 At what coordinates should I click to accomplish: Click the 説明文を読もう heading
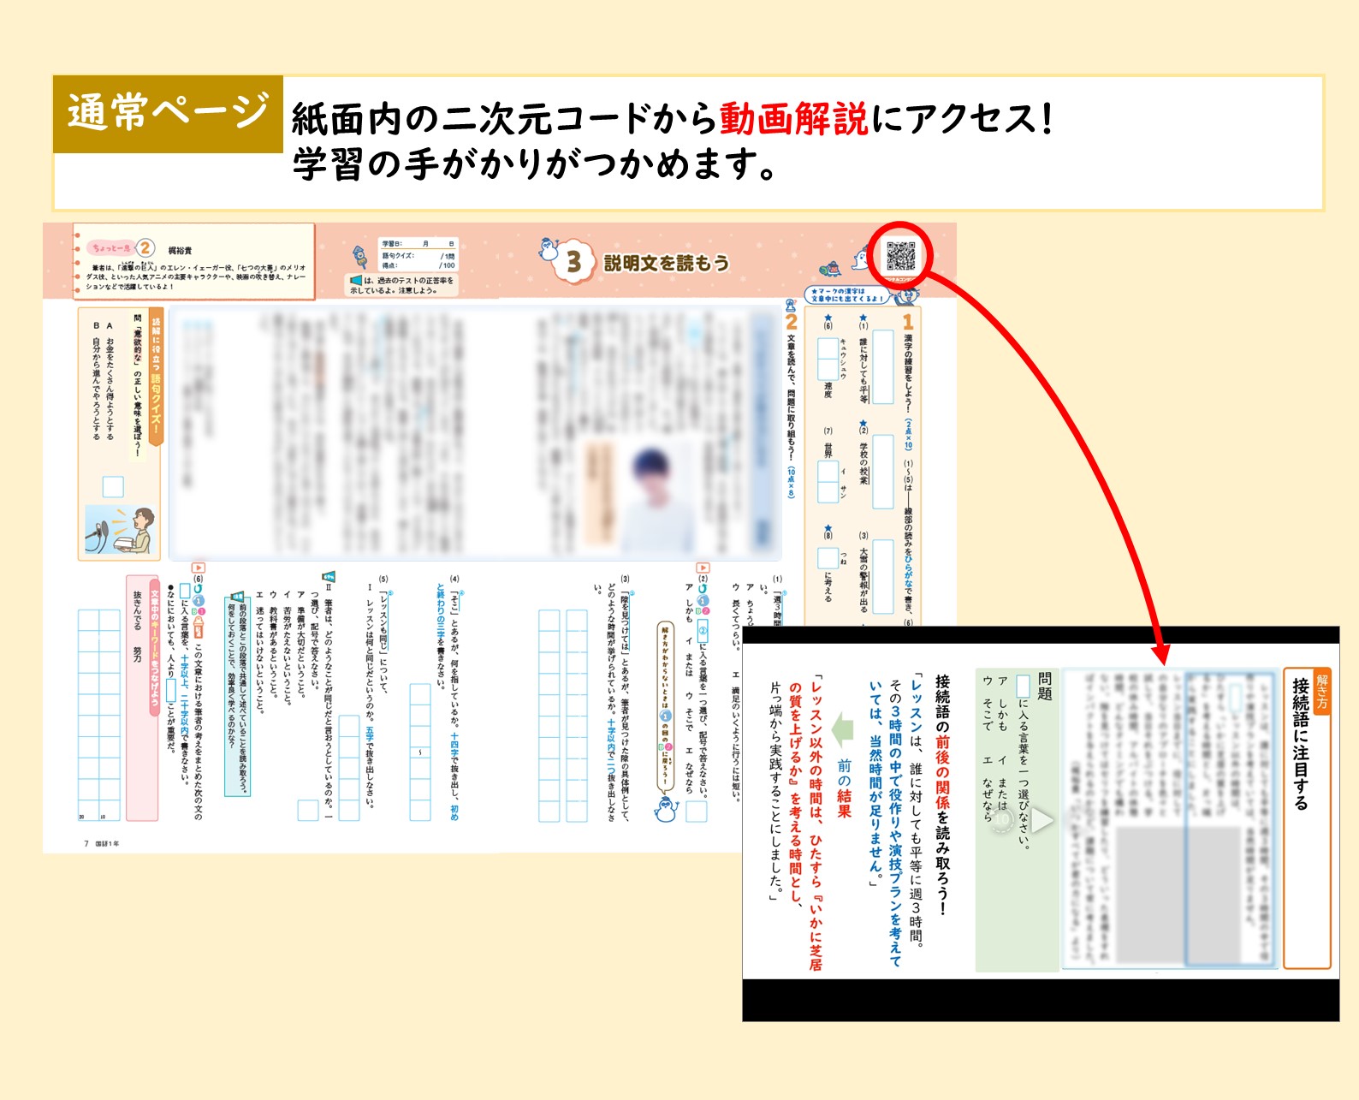pyautogui.click(x=666, y=263)
